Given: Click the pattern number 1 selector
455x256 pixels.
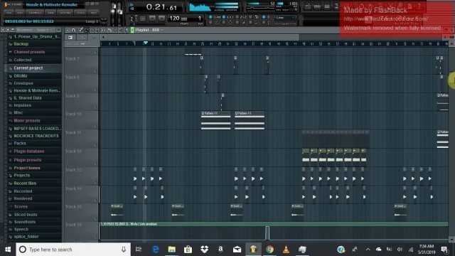Looking at the screenshot, I should (199, 18).
